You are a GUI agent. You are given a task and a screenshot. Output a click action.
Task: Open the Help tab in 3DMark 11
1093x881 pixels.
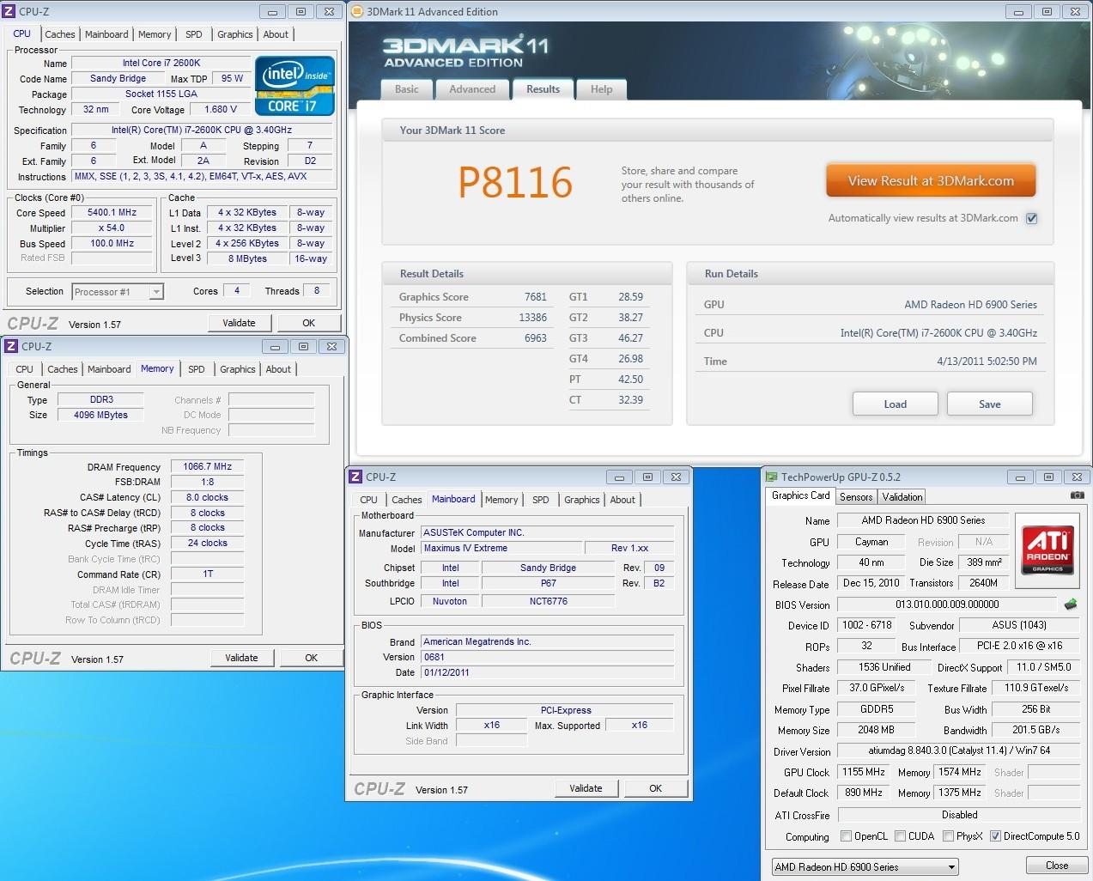[602, 89]
